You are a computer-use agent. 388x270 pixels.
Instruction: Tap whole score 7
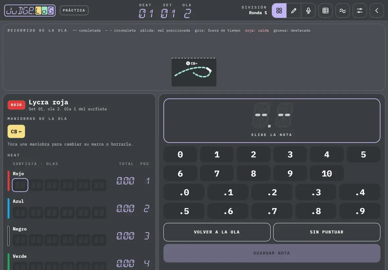pos(217,173)
